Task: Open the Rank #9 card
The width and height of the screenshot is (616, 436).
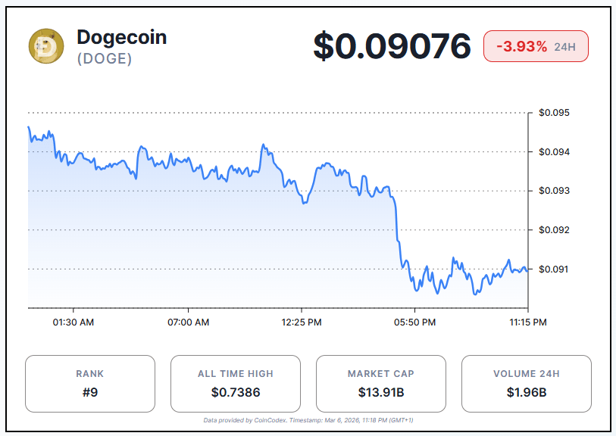Action: point(90,384)
